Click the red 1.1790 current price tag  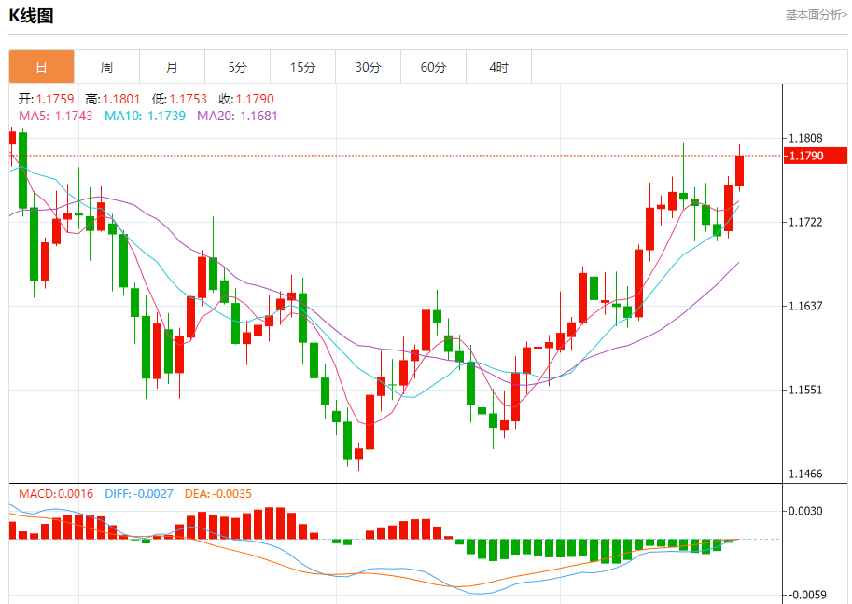point(815,156)
